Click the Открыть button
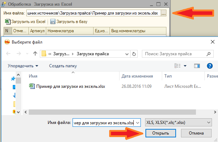This screenshot has height=142, width=218. pos(161,133)
